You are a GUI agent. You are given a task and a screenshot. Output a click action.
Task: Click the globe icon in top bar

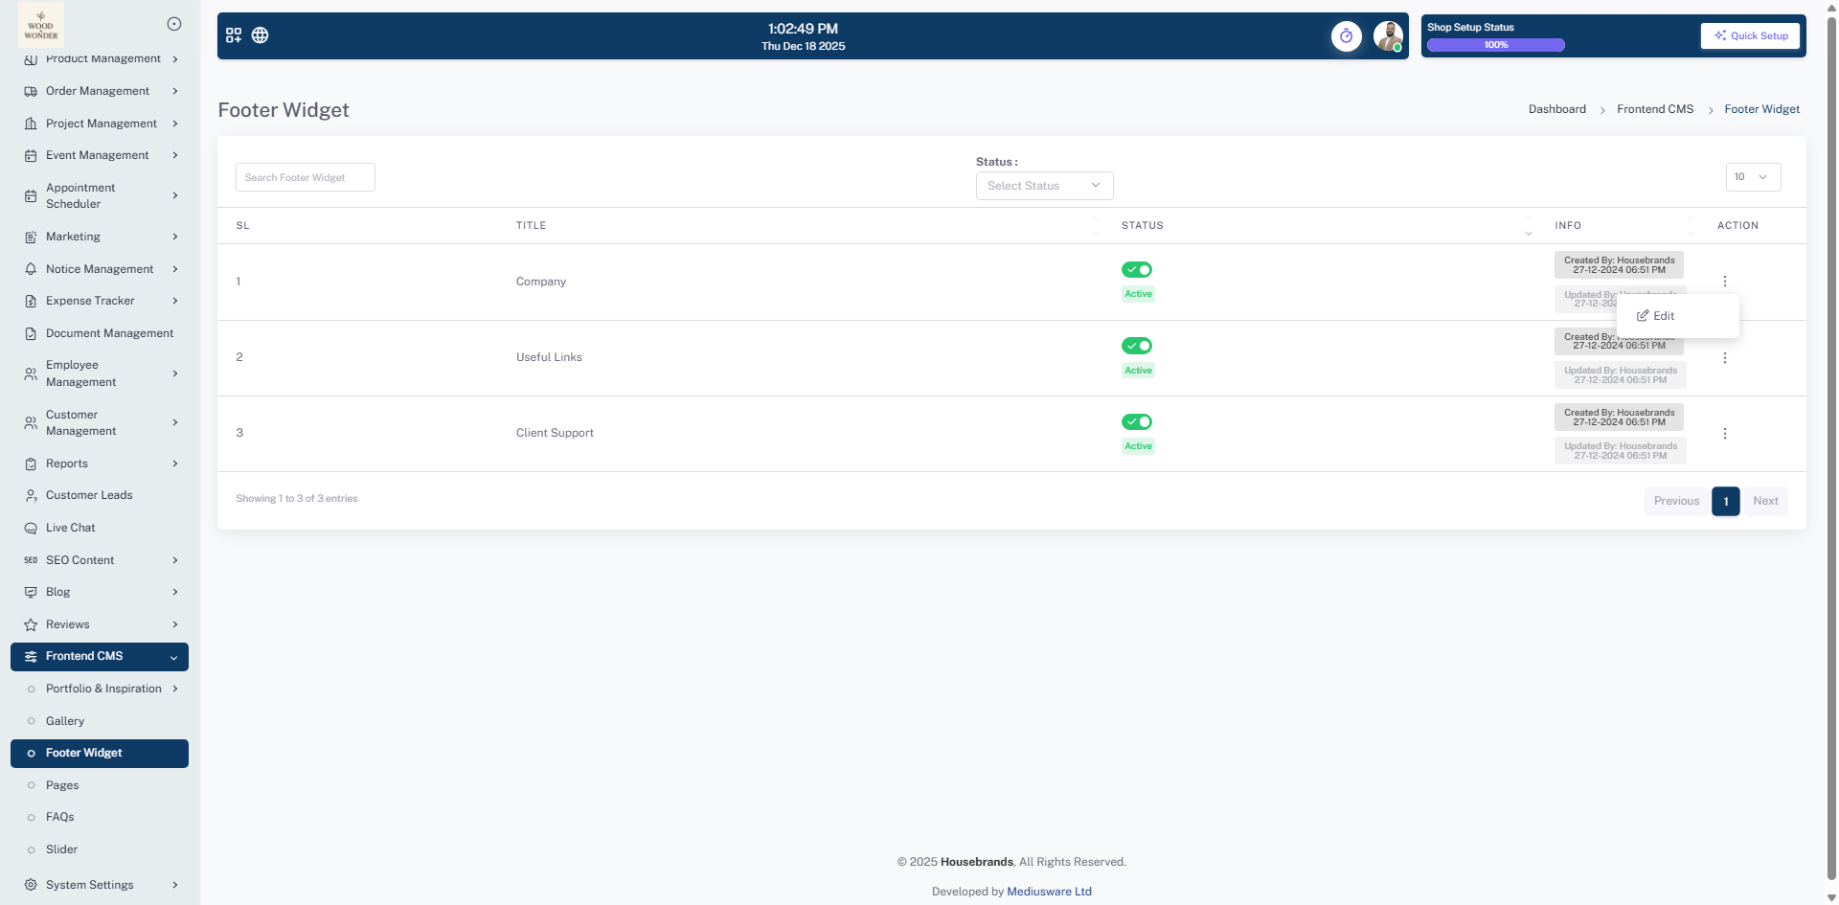[x=260, y=35]
